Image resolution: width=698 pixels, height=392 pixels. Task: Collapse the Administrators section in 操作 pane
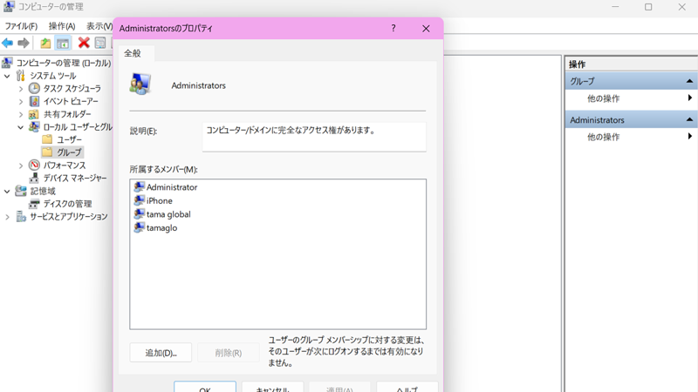point(689,119)
